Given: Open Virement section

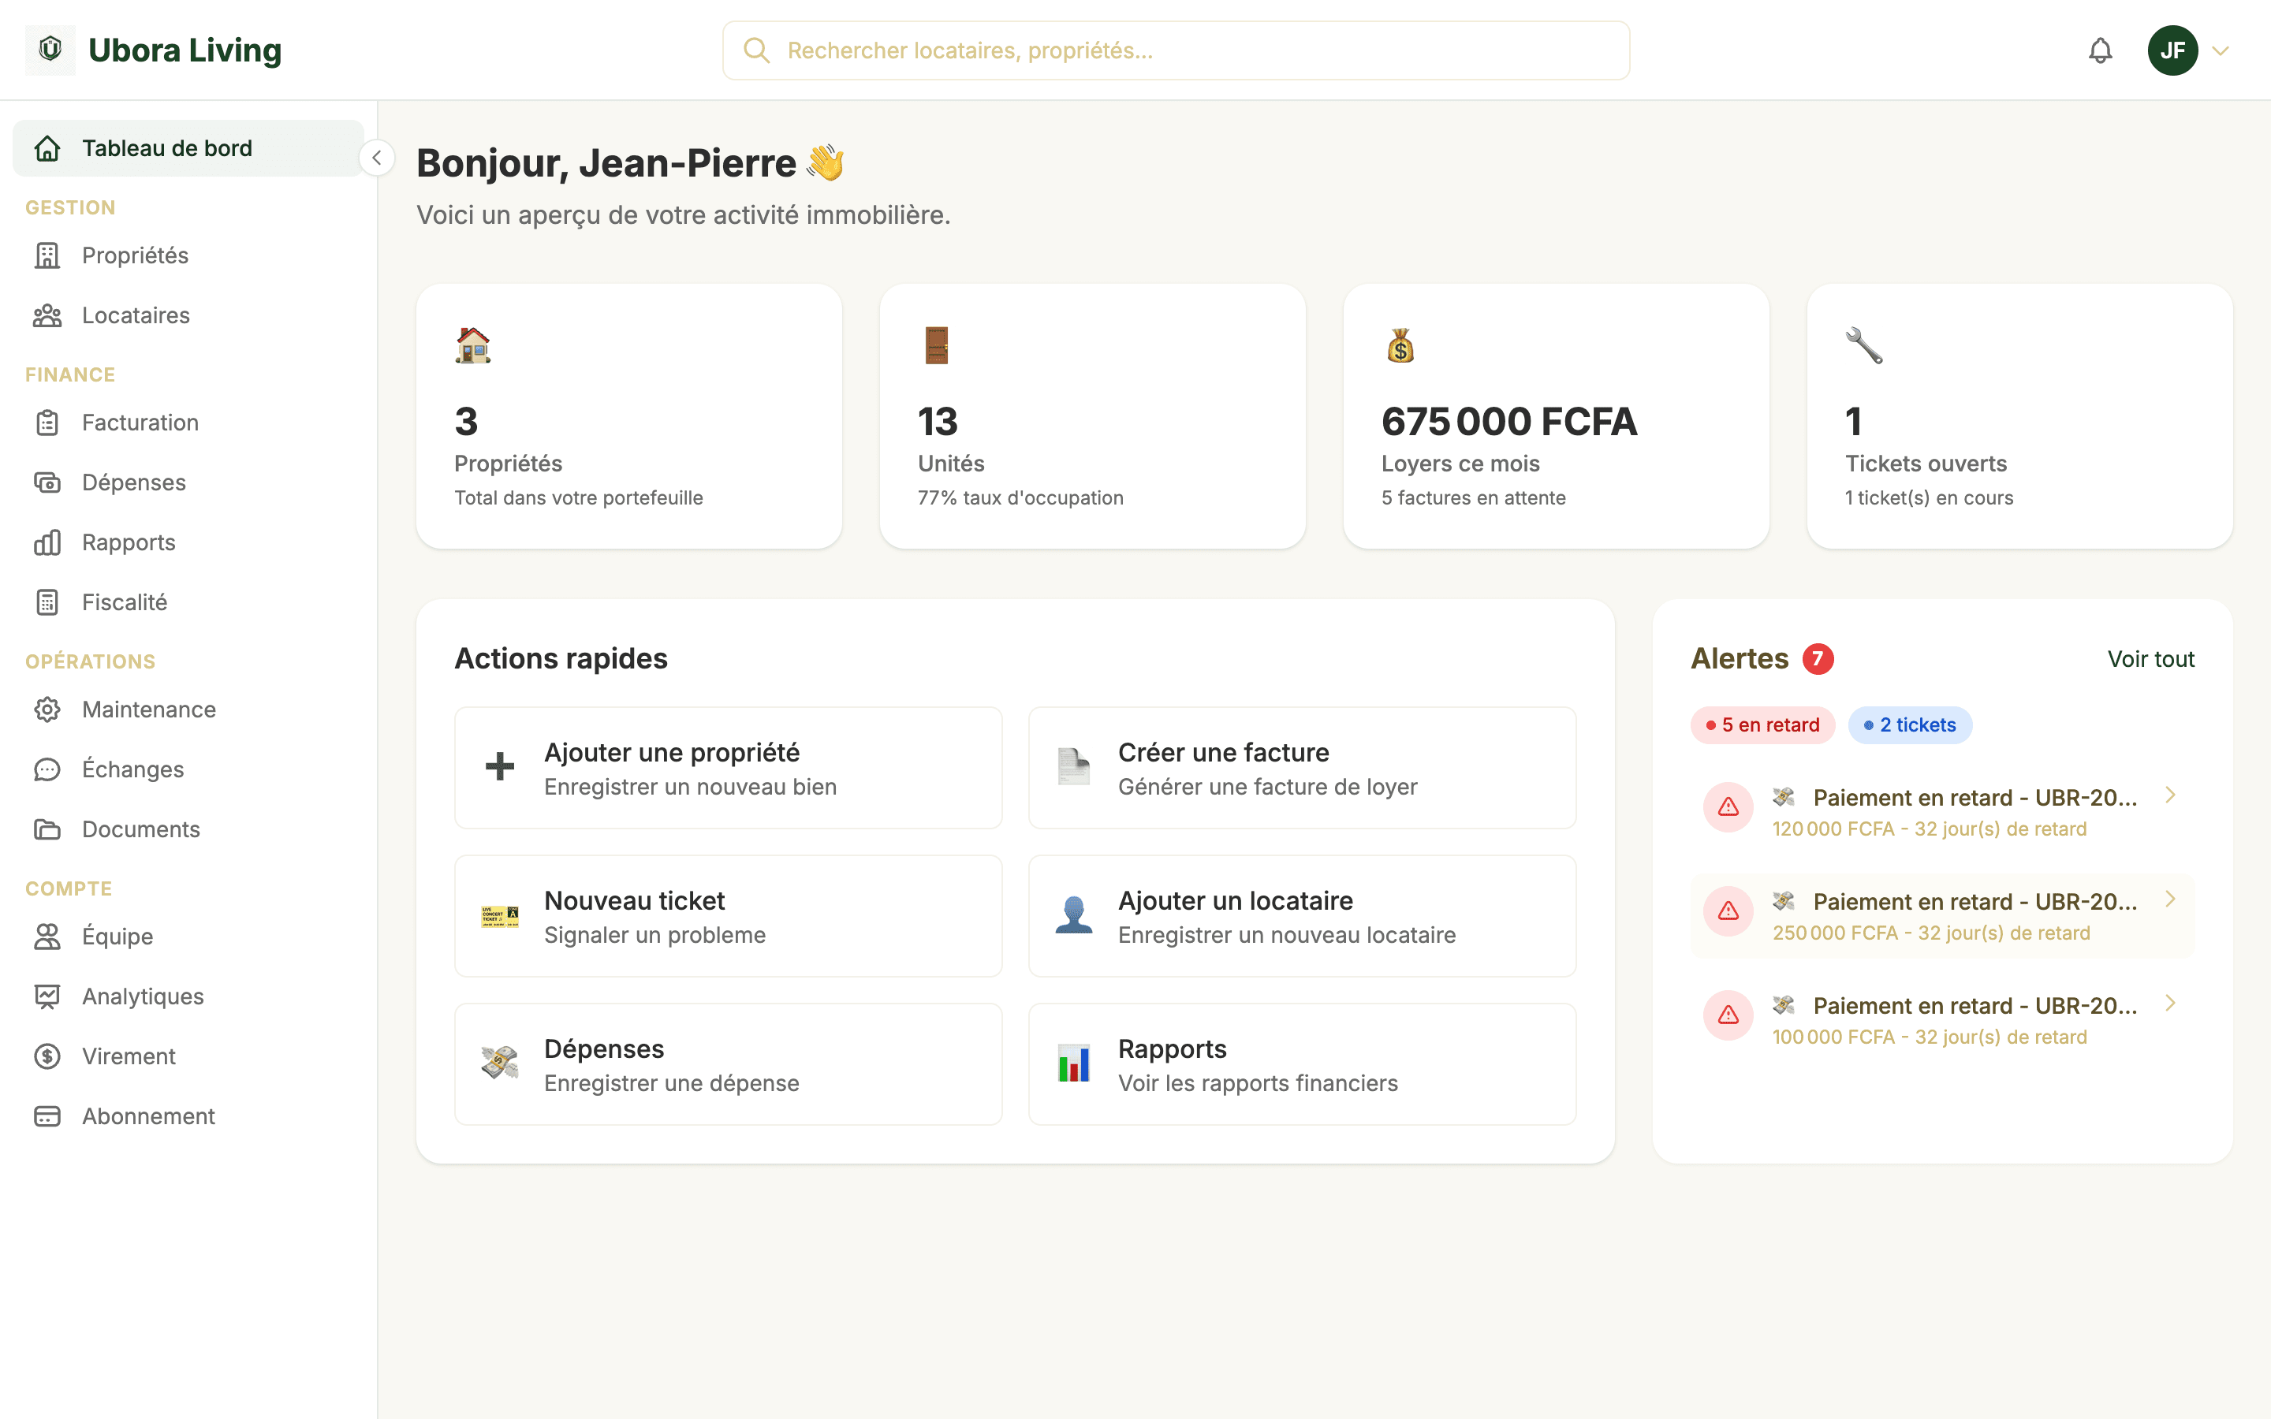Looking at the screenshot, I should (188, 1056).
